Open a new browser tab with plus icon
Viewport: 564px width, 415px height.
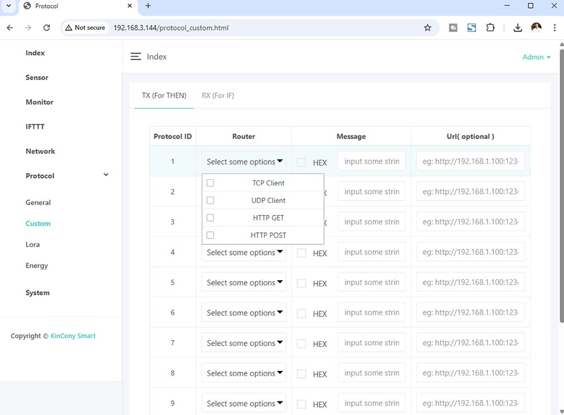[x=148, y=6]
